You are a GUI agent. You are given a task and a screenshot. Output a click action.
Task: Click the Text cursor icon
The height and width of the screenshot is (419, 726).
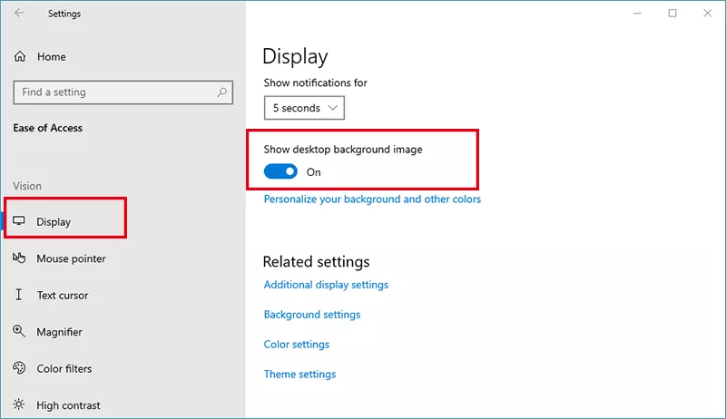pyautogui.click(x=18, y=295)
